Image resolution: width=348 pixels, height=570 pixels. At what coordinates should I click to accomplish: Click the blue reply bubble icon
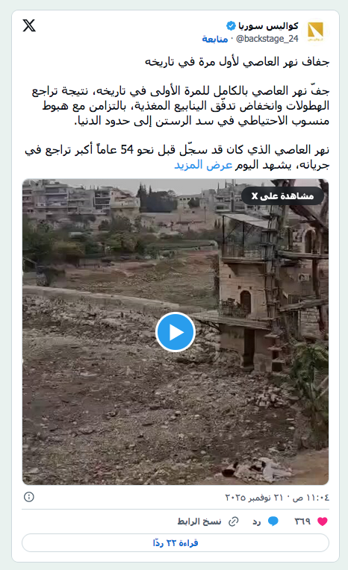(x=273, y=522)
